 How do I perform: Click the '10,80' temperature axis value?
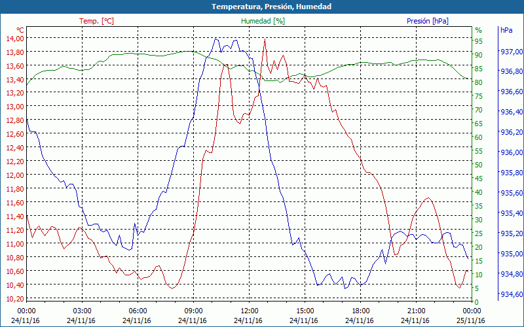coord(15,257)
